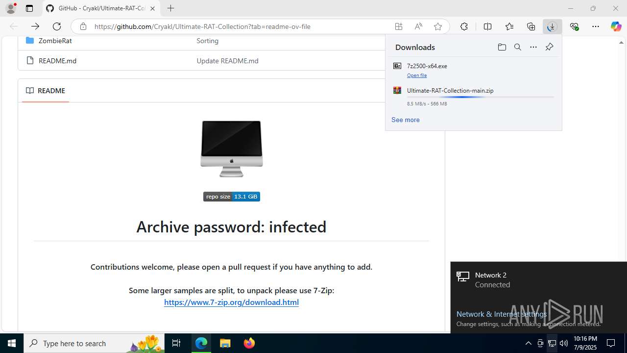Click the repo size 13.1 GiB badge

231,197
